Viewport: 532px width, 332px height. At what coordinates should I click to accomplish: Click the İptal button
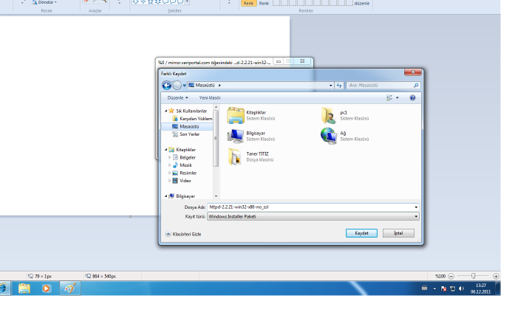click(398, 233)
